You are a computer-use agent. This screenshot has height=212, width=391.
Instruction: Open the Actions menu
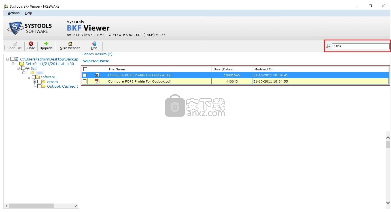coord(14,13)
